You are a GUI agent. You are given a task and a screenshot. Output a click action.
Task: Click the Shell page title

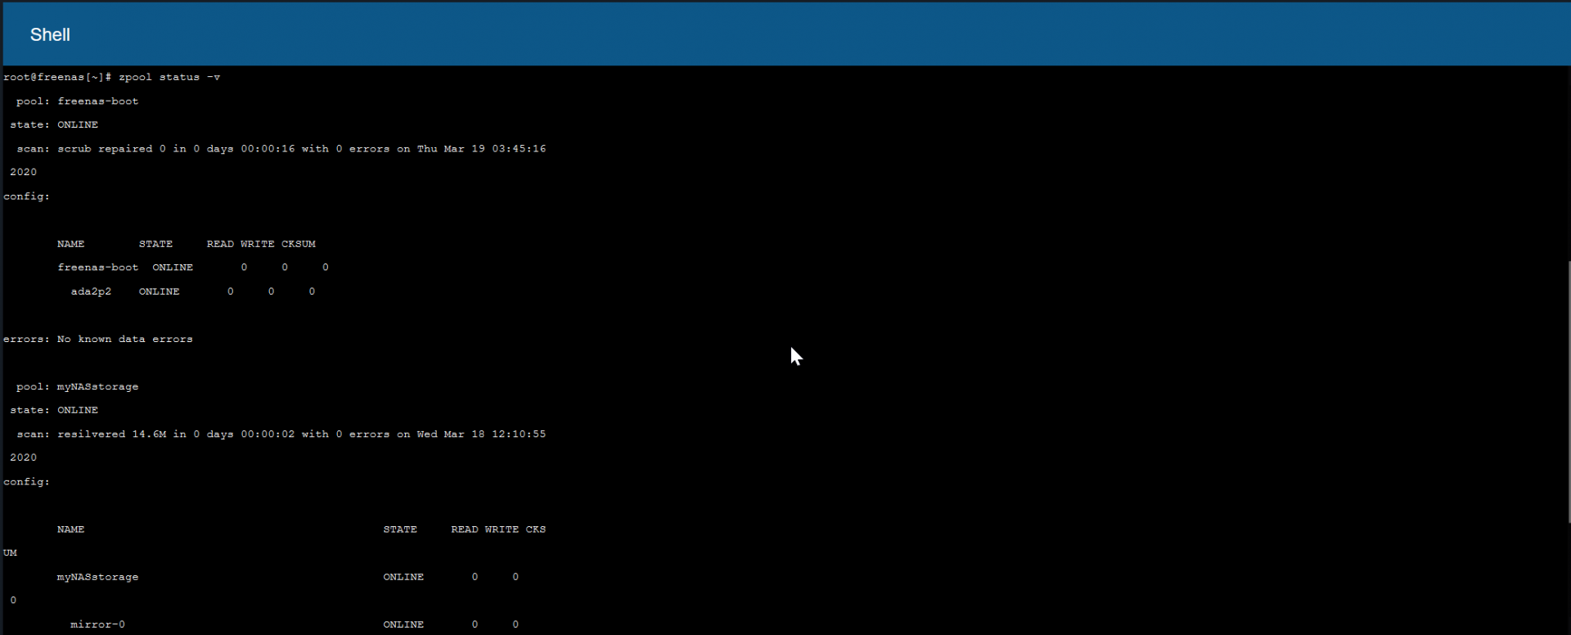50,34
